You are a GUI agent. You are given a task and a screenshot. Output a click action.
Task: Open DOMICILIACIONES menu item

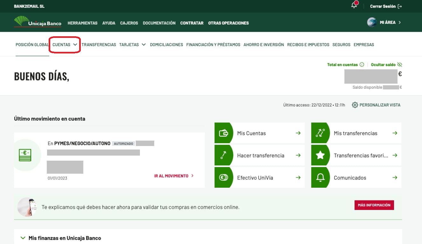[x=167, y=45]
